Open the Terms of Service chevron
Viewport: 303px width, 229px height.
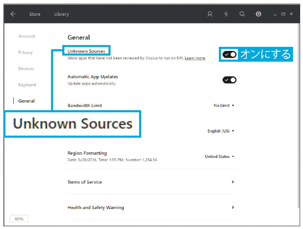tap(233, 182)
